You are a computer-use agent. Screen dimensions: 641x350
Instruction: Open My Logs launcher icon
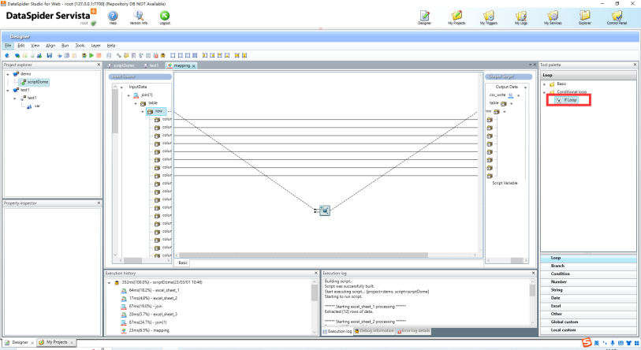[520, 16]
